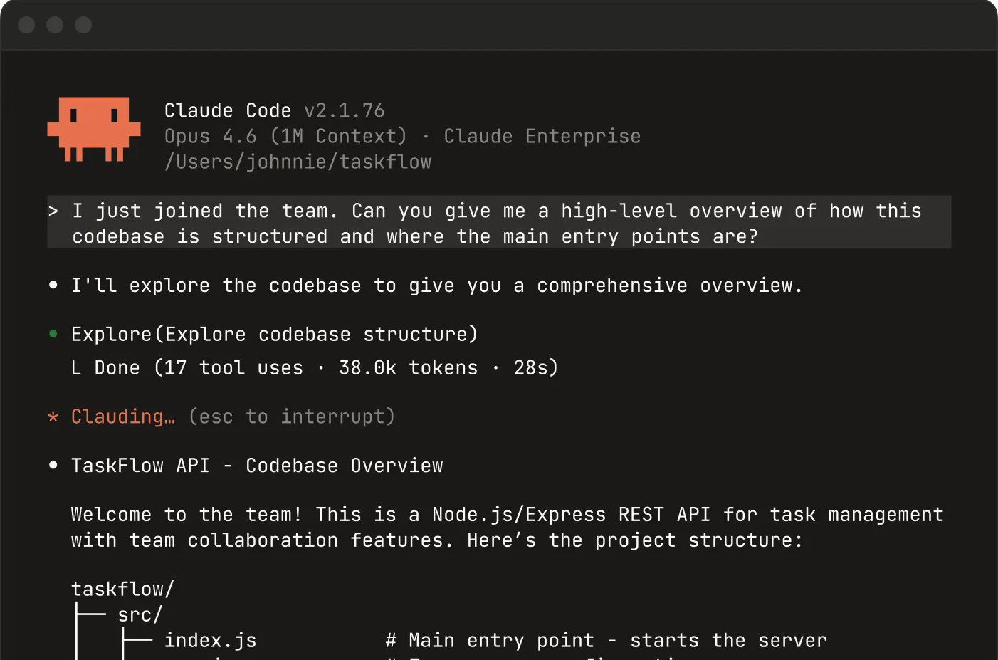This screenshot has width=998, height=660.
Task: Click the green status dot beside Explore
Action: [x=53, y=334]
